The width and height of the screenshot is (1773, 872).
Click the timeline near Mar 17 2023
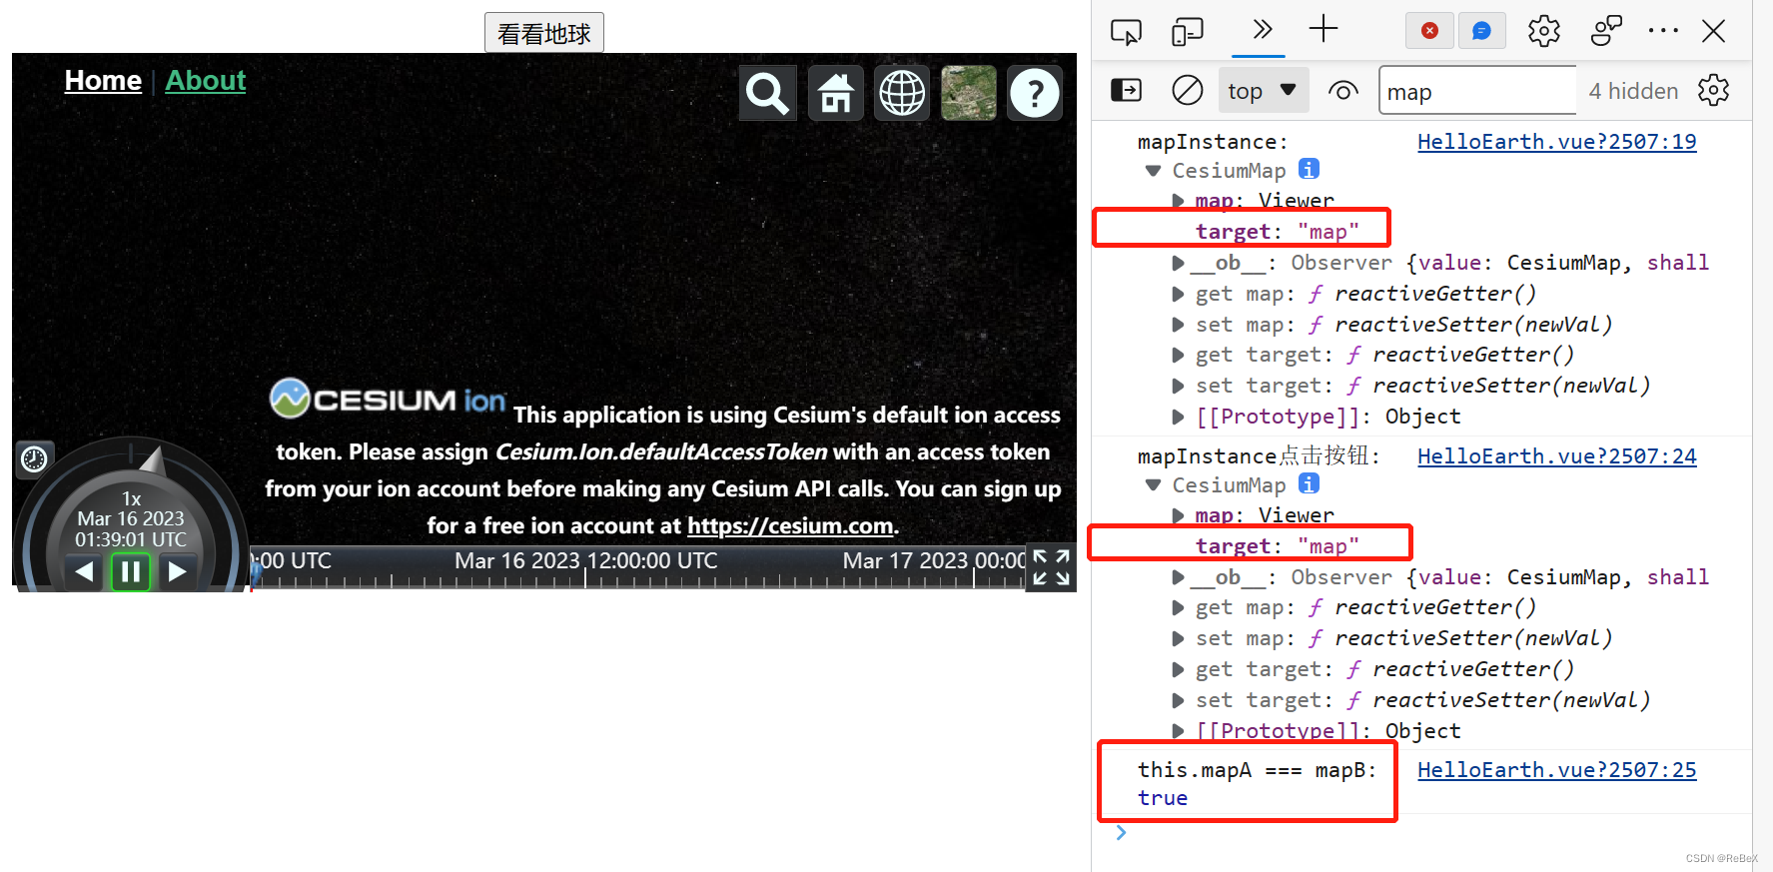pos(934,561)
